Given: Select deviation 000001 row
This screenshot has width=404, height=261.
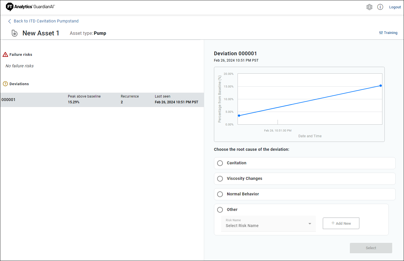Looking at the screenshot, I should (102, 100).
